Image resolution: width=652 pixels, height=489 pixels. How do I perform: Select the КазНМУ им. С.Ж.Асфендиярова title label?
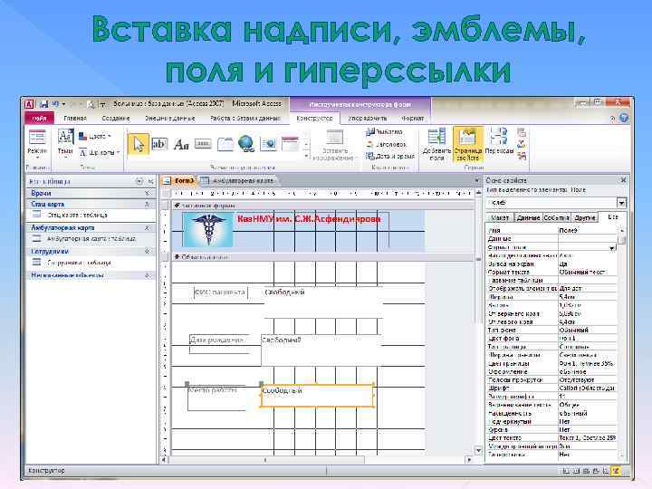(309, 219)
